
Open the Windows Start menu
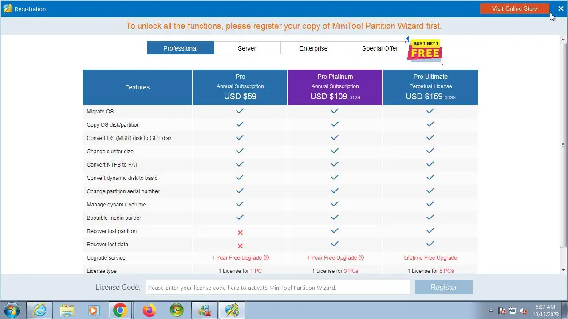12,310
